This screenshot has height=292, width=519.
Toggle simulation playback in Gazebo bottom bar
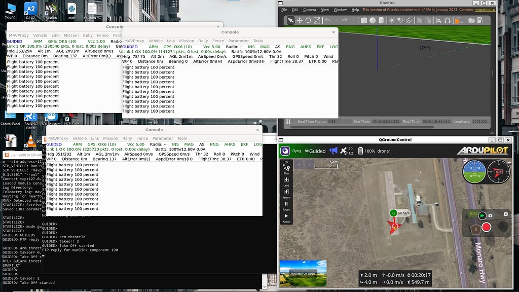[x=287, y=122]
